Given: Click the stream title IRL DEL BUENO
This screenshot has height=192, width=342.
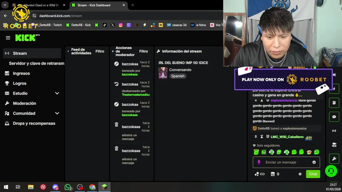Looking at the screenshot, I should click(x=183, y=63).
